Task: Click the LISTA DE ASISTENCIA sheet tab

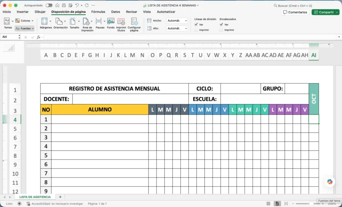Action: pyautogui.click(x=35, y=197)
